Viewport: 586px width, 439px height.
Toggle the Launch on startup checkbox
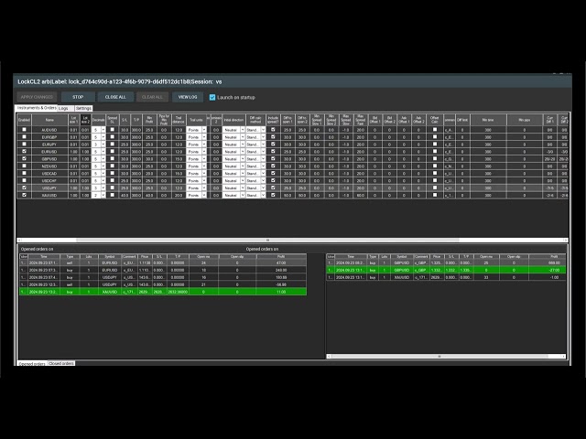(212, 98)
